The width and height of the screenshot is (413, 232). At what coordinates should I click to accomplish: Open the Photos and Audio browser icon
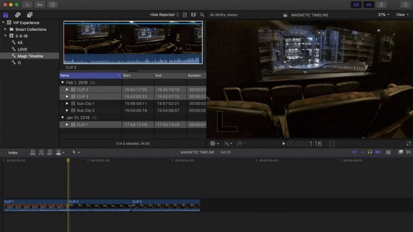(18, 15)
